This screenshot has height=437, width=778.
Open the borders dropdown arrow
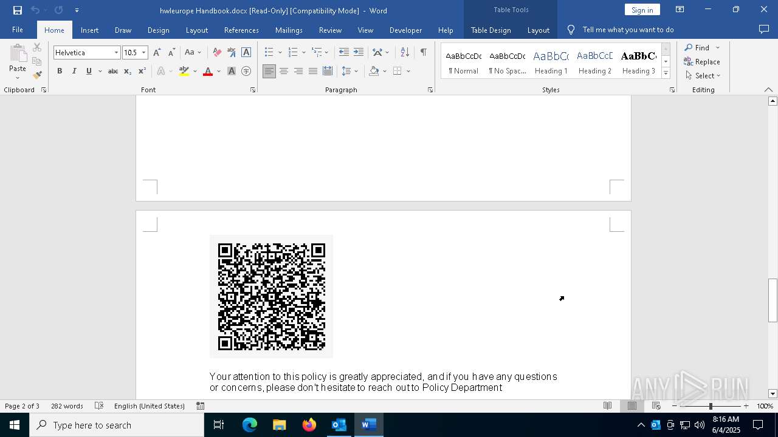(408, 71)
